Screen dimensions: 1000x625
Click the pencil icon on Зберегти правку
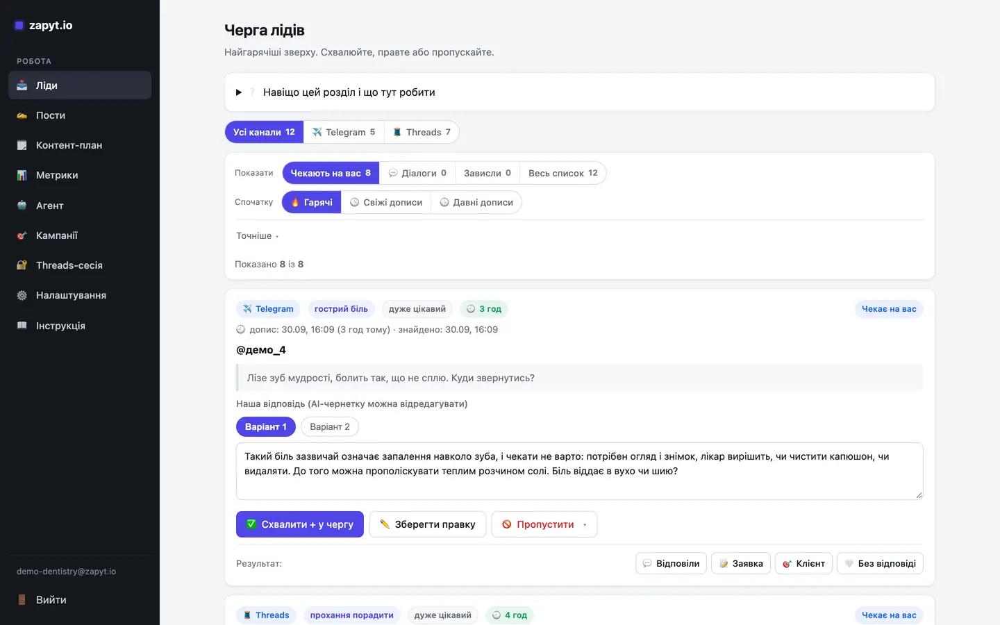tap(385, 524)
